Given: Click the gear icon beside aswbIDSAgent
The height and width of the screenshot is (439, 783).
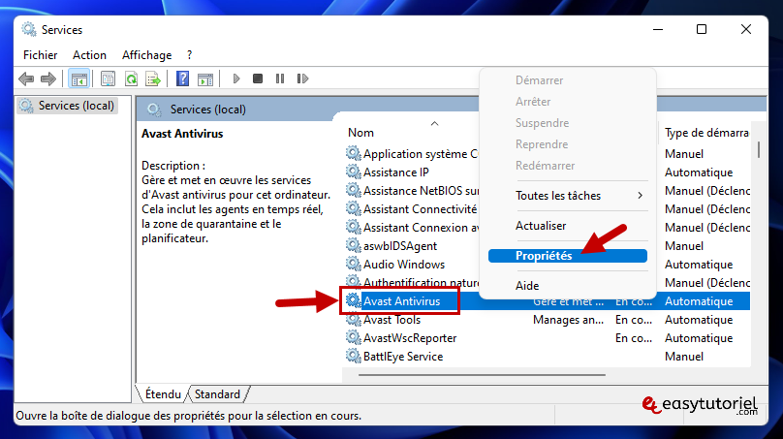Looking at the screenshot, I should click(353, 245).
